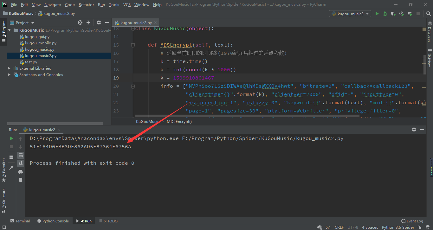
Task: Open the 6: TODO tool window
Action: pyautogui.click(x=108, y=221)
